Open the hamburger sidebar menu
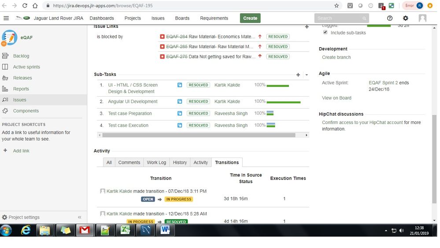The height and width of the screenshot is (248, 440). point(6,18)
